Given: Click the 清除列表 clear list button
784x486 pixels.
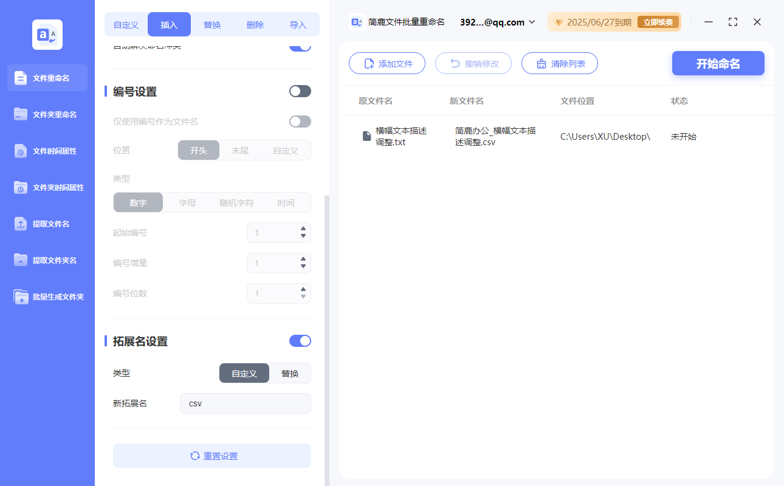Looking at the screenshot, I should click(559, 63).
